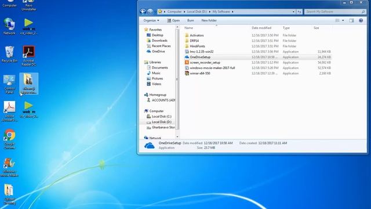Click Local Disk (D:) in the address breadcrumb
Viewport: 371px width, 209px height.
tap(197, 12)
